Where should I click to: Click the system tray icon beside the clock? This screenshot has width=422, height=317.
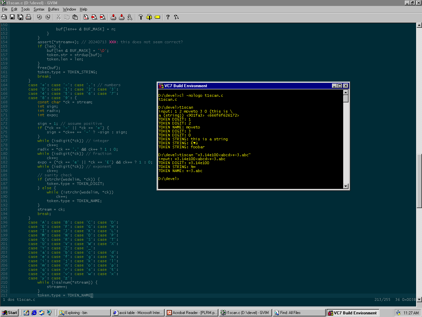pyautogui.click(x=398, y=313)
